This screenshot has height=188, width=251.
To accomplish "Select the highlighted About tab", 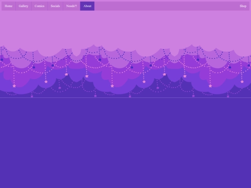I will [x=87, y=6].
